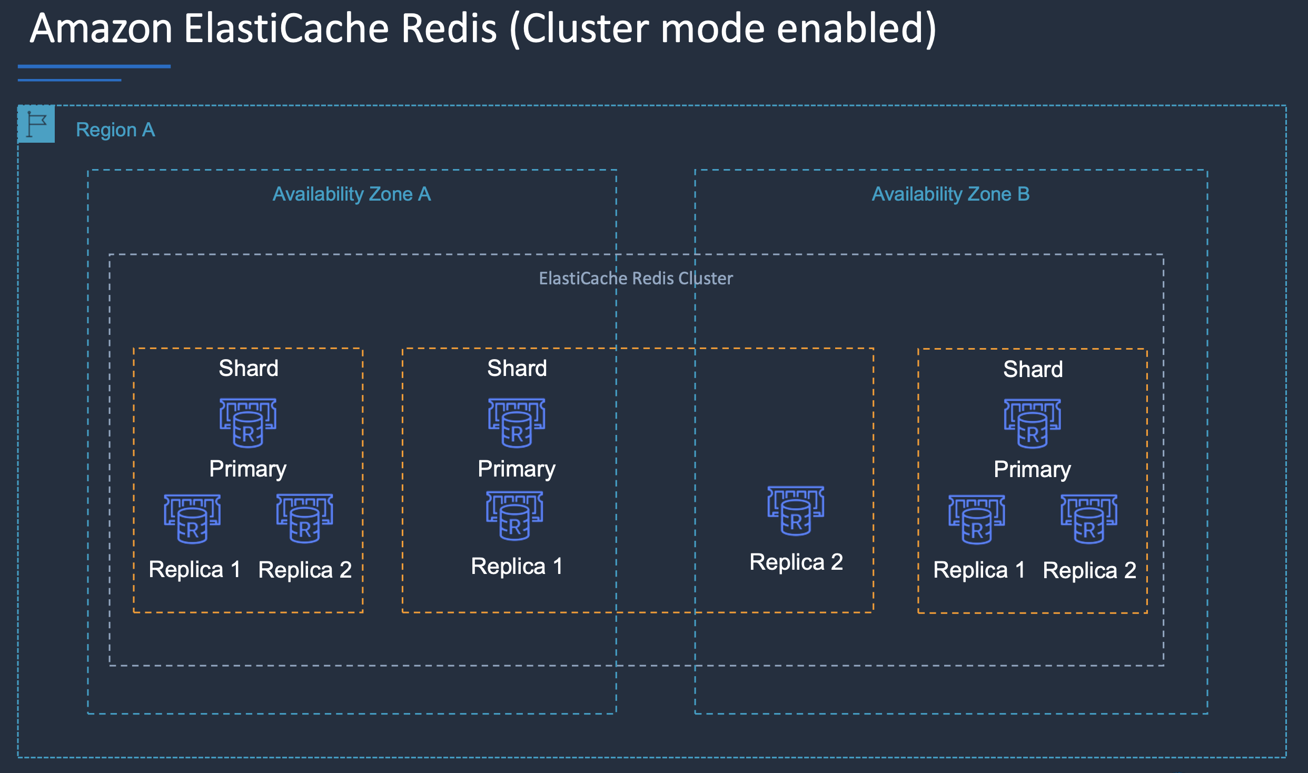Click the blue underline beneath the title

(x=94, y=67)
